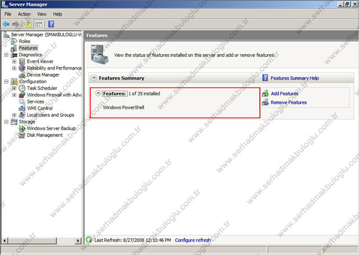
Task: Click the Event Viewer icon
Action: [22, 61]
